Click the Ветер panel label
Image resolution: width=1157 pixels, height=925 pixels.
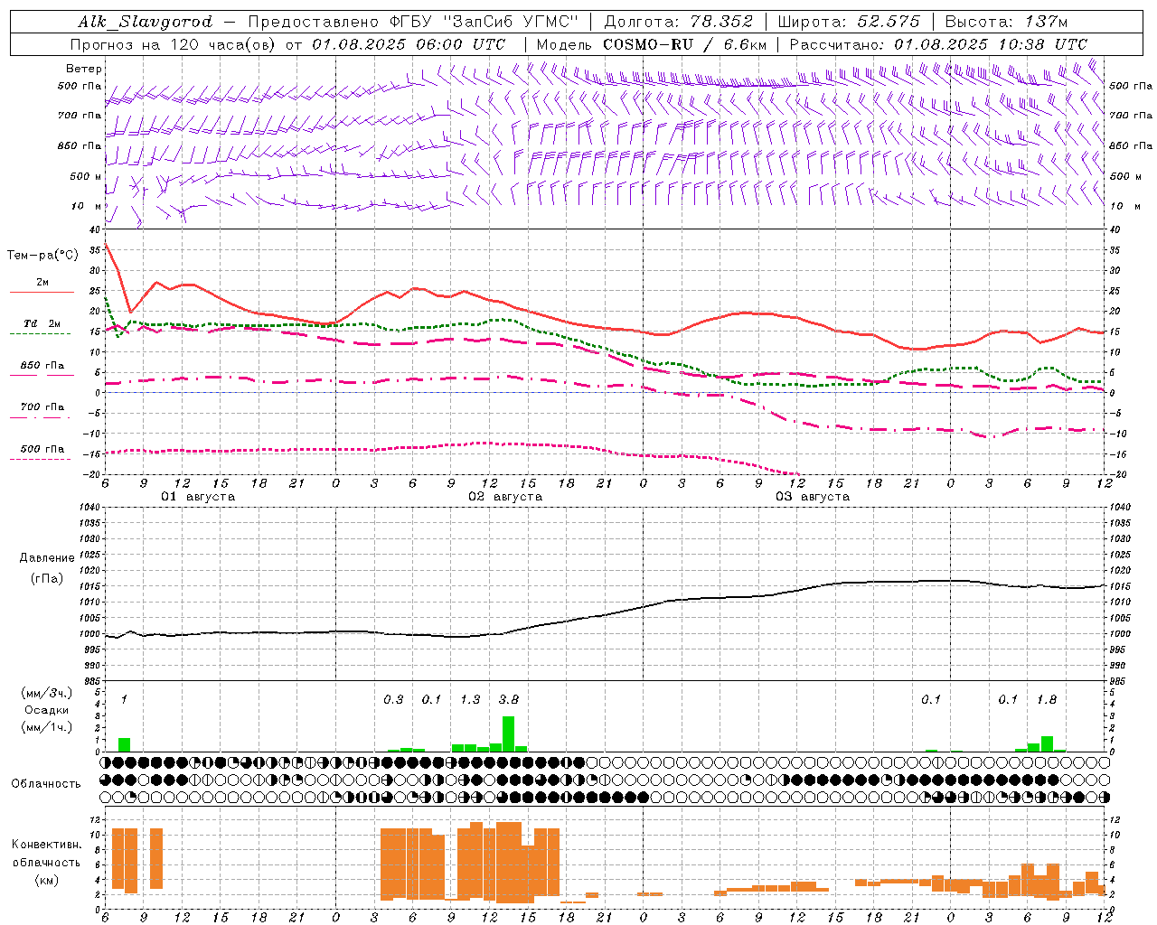[84, 69]
